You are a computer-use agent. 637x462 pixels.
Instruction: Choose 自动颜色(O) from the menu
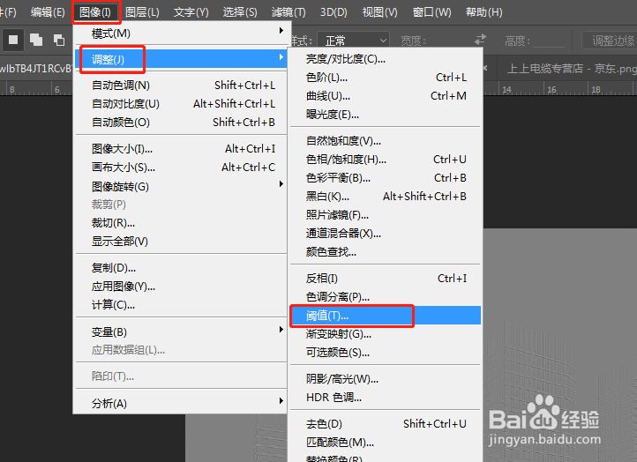[x=181, y=123]
